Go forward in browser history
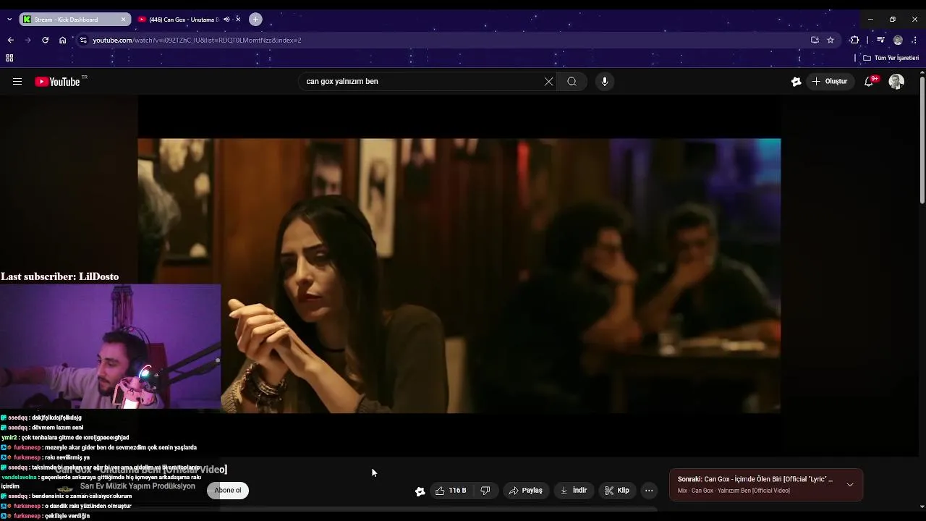This screenshot has width=926, height=521. (27, 41)
